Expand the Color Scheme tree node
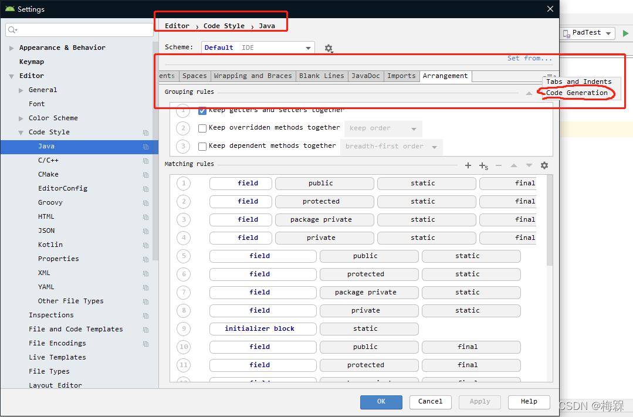Viewport: 633px width, 417px height. pyautogui.click(x=21, y=118)
